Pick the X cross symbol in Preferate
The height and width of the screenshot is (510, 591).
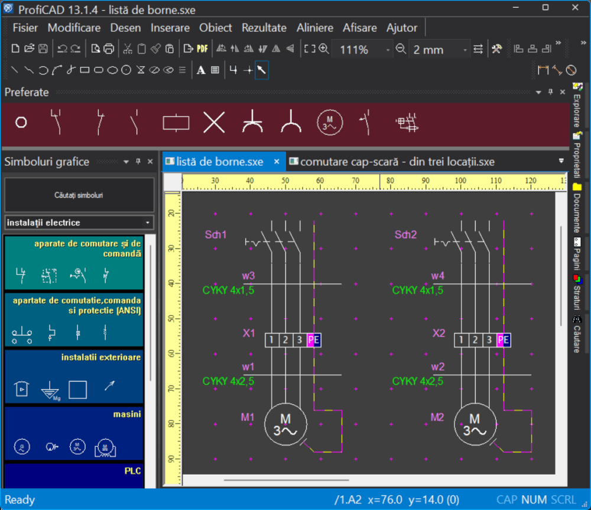click(x=214, y=123)
